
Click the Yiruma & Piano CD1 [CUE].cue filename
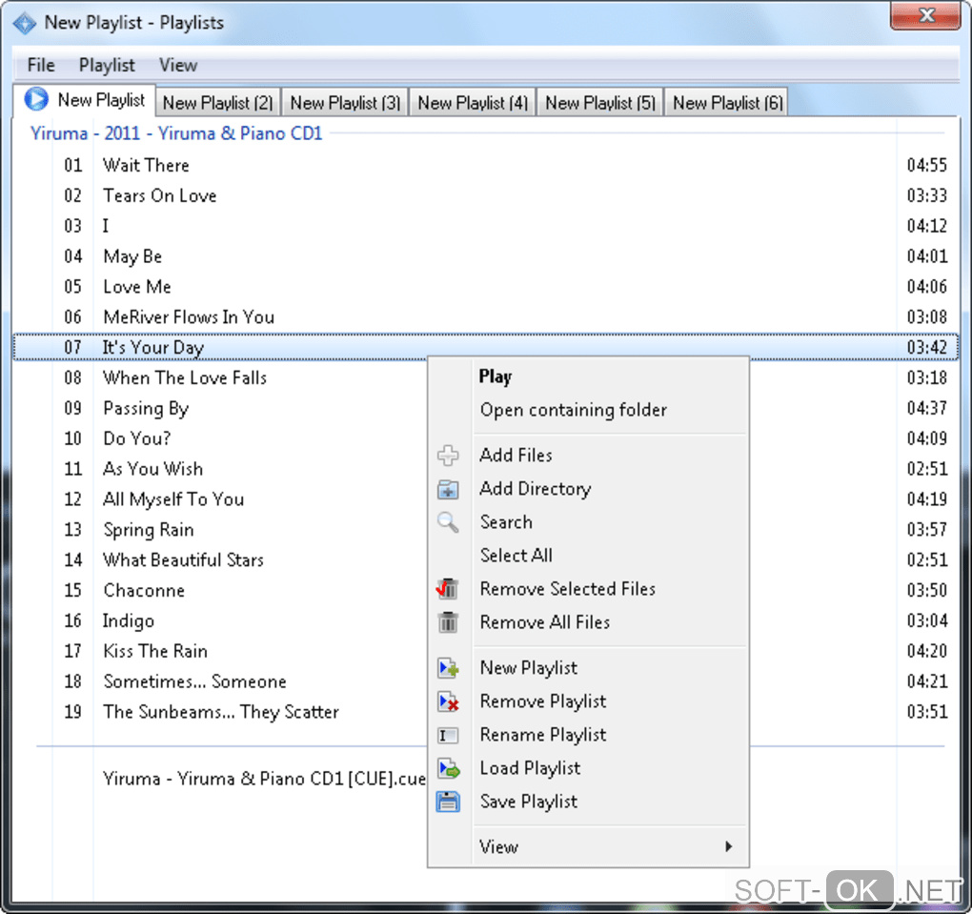(x=264, y=779)
